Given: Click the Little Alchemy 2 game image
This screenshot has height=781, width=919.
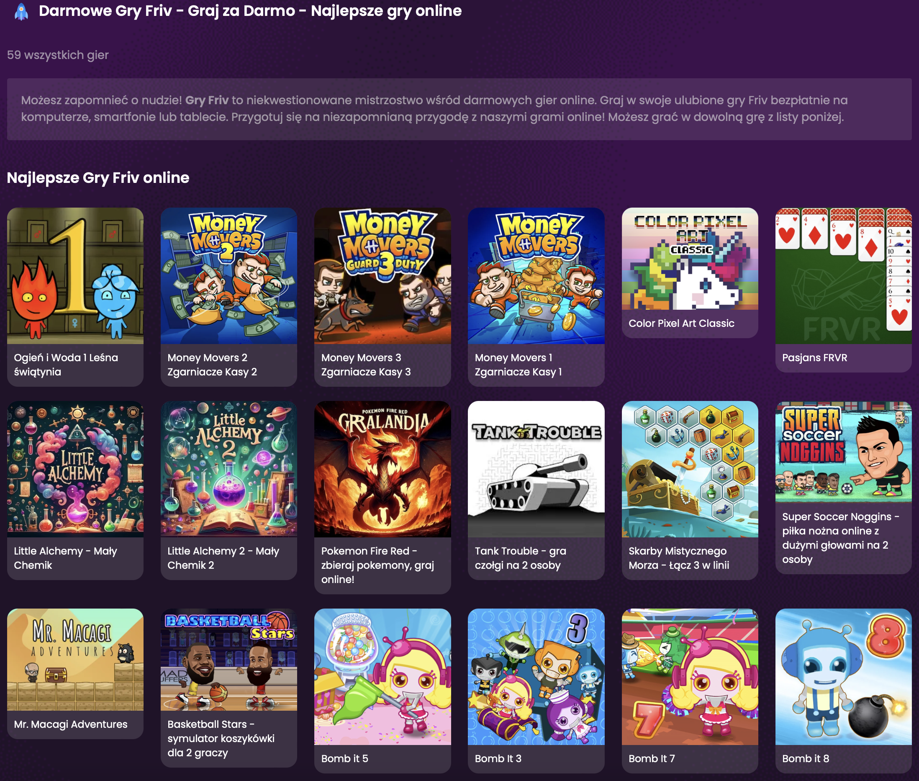Looking at the screenshot, I should (228, 469).
